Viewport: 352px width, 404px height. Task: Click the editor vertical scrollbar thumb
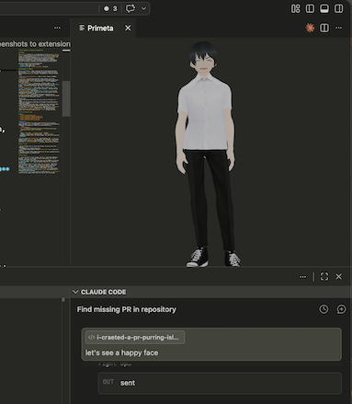[66, 98]
